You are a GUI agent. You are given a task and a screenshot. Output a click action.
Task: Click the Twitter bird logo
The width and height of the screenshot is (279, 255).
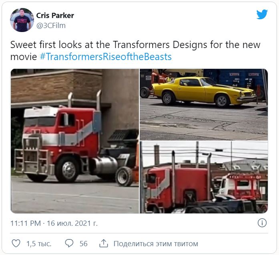point(262,14)
